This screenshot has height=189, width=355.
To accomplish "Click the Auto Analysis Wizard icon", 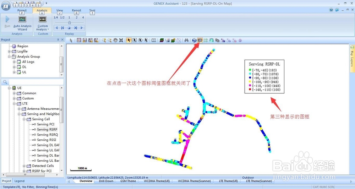I will pos(22,20).
